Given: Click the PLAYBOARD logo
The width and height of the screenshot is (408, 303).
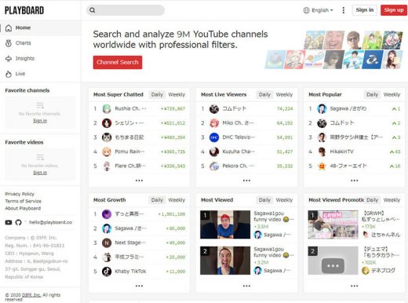Looking at the screenshot, I should (x=24, y=10).
